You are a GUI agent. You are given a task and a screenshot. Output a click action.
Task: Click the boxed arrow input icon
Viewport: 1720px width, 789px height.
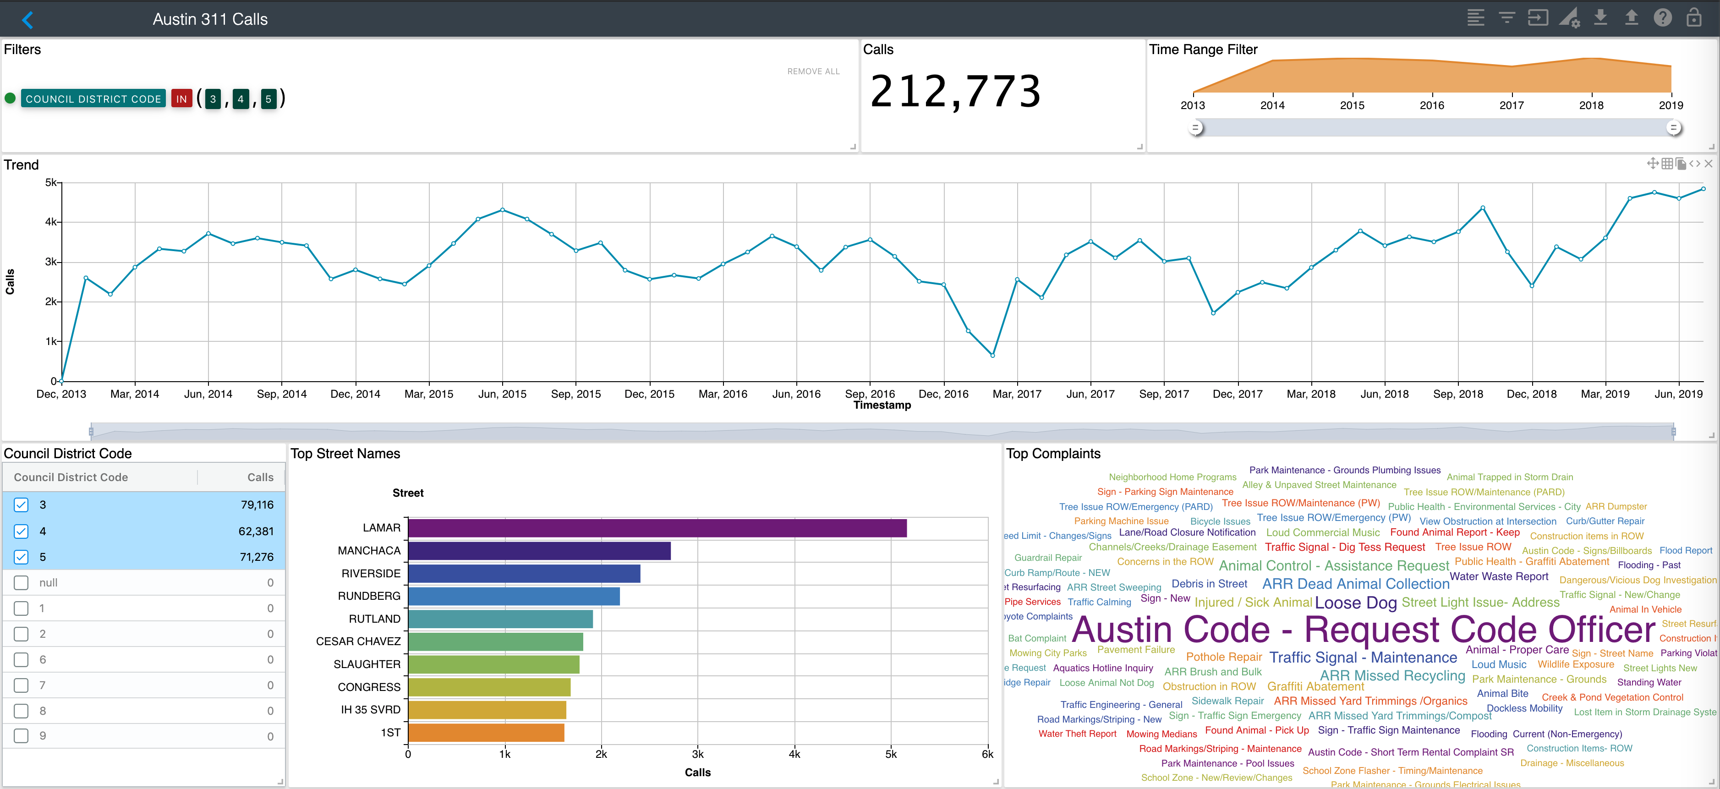pos(1538,18)
